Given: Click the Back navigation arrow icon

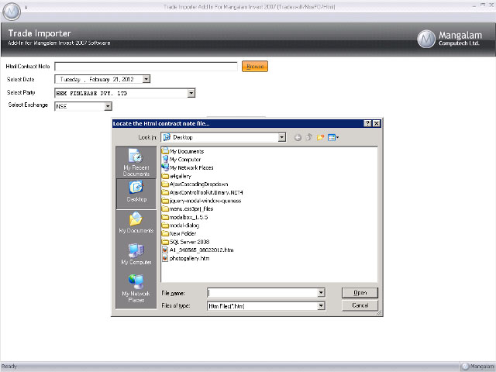Looking at the screenshot, I should 298,137.
